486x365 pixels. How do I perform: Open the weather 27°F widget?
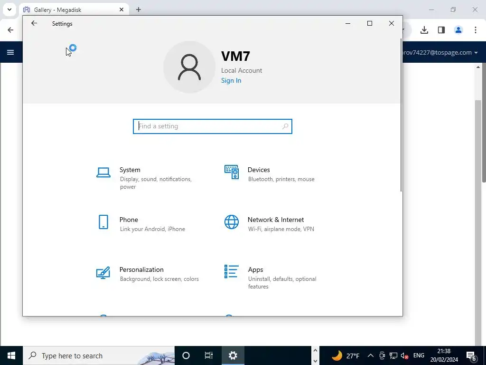[346, 355]
